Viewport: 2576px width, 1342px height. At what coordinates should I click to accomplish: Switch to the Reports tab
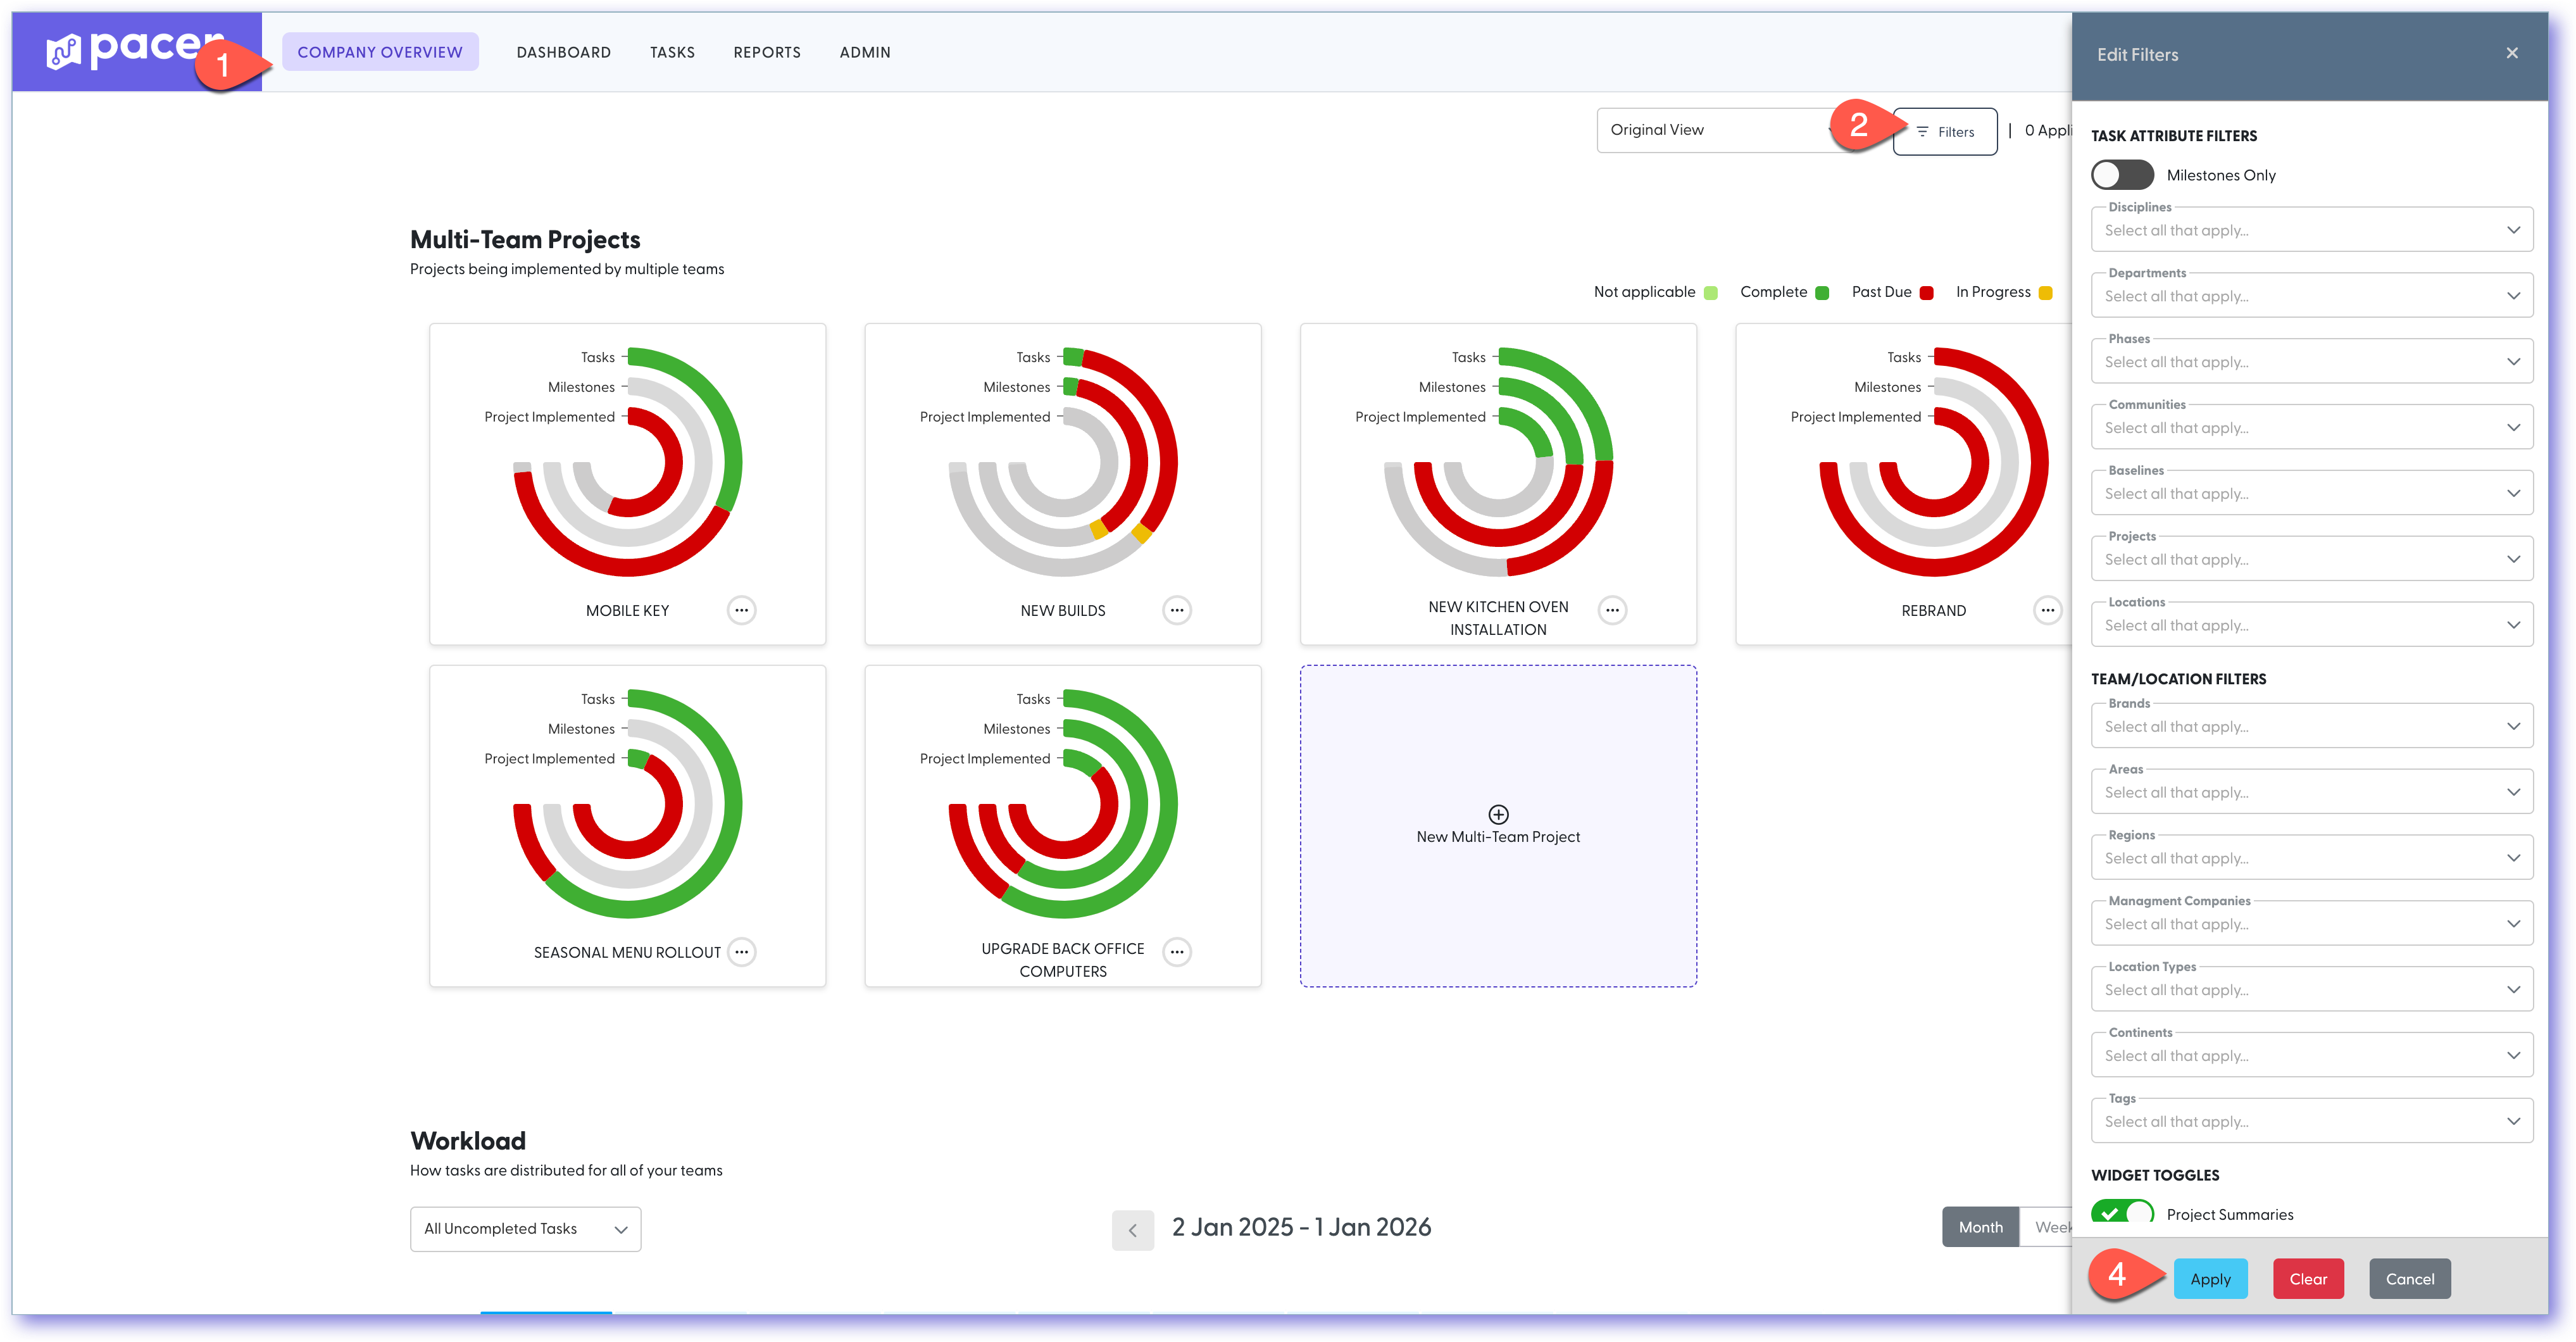(x=767, y=52)
